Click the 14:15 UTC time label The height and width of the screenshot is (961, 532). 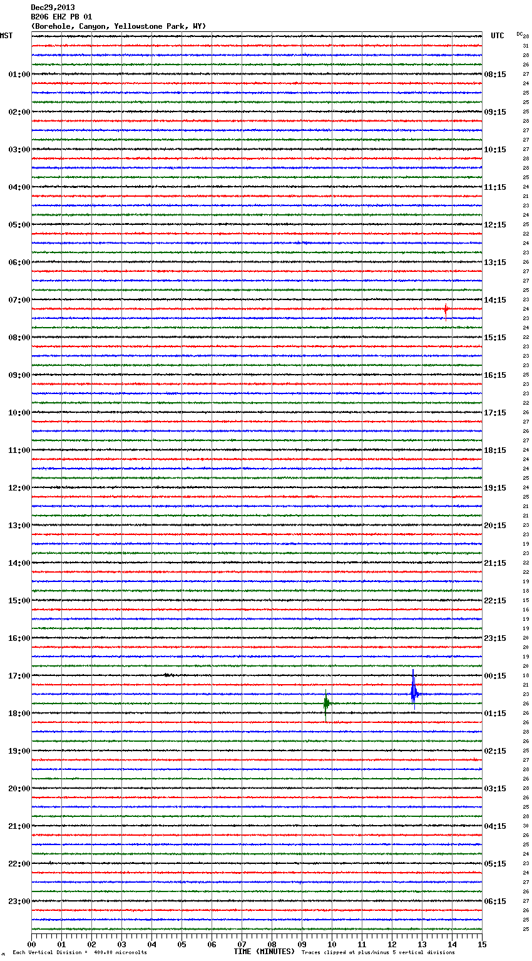pos(495,300)
